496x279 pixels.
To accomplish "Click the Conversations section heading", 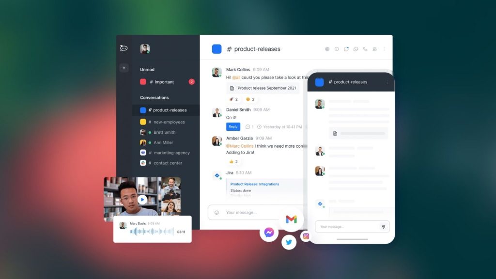I will pyautogui.click(x=155, y=98).
